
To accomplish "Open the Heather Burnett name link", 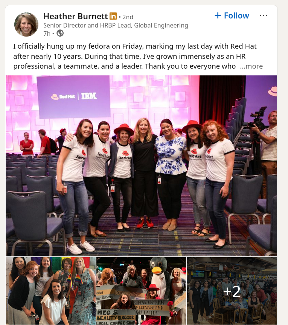I will tap(76, 16).
